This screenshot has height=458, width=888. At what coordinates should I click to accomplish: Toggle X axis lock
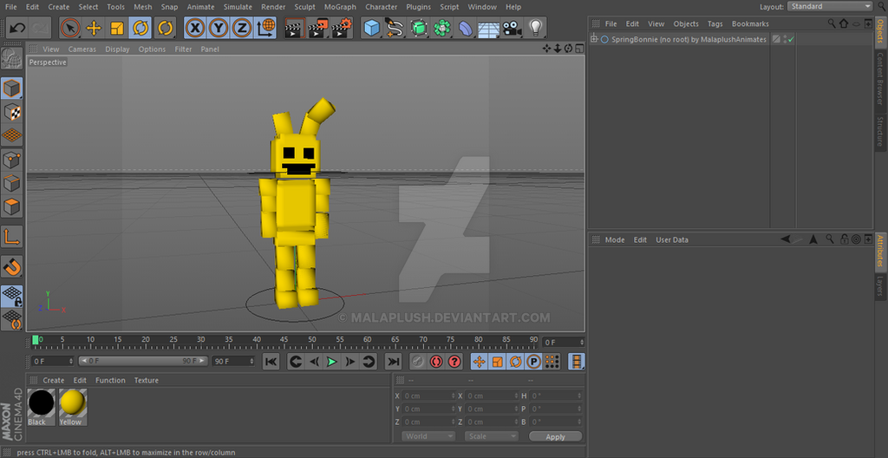[x=195, y=27]
